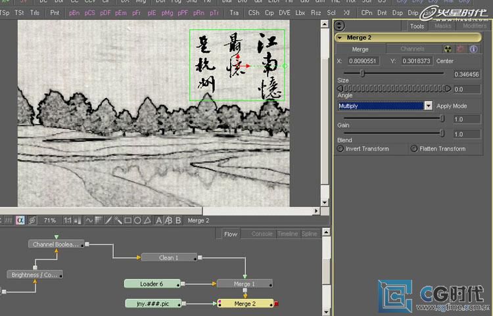Enable the Invert Transform option

pyautogui.click(x=340, y=148)
